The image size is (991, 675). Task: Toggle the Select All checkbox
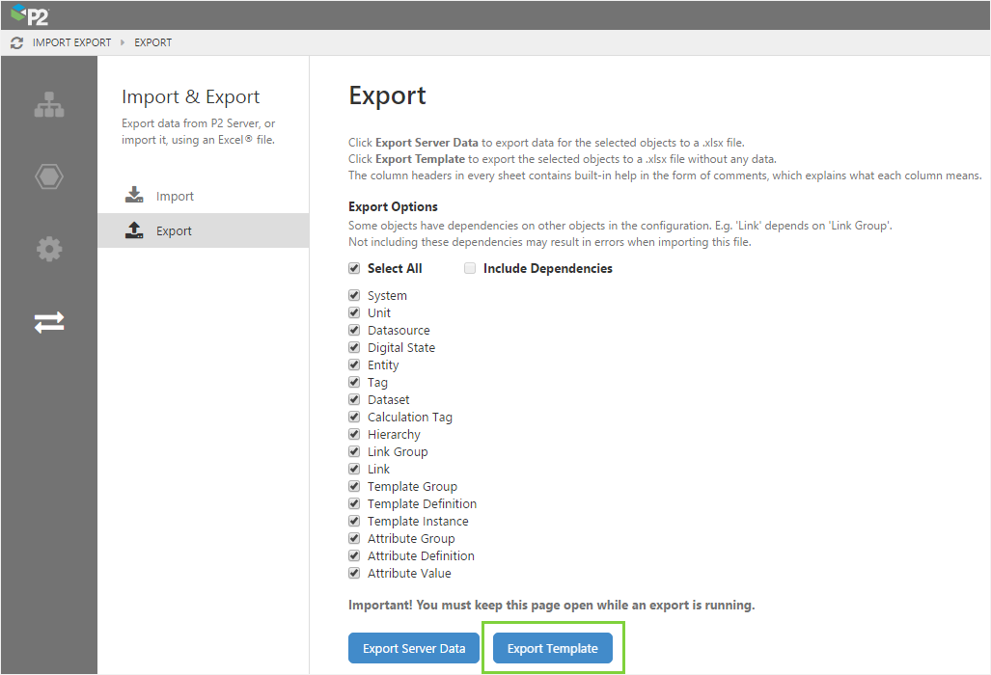pos(354,268)
